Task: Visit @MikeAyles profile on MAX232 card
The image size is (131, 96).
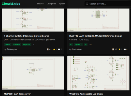Action: [x=77, y=49]
